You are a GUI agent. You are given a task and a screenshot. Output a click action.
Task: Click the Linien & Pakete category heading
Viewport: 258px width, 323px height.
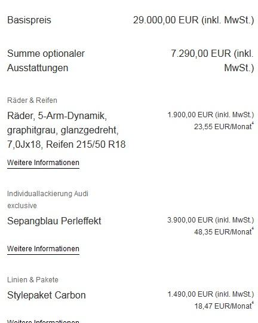[33, 280]
